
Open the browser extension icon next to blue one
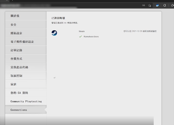[x=165, y=5]
